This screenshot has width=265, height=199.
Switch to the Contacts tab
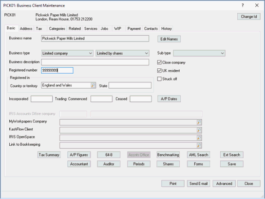click(x=151, y=29)
